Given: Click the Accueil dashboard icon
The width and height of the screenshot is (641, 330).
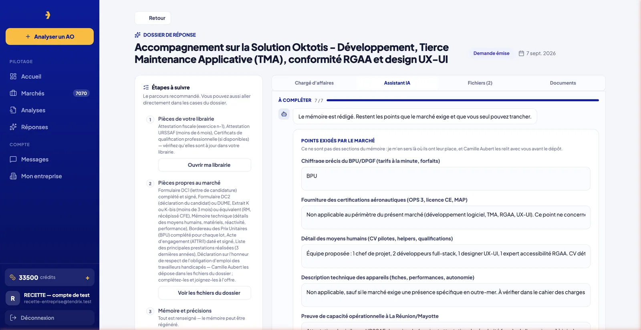Looking at the screenshot, I should click(x=13, y=76).
